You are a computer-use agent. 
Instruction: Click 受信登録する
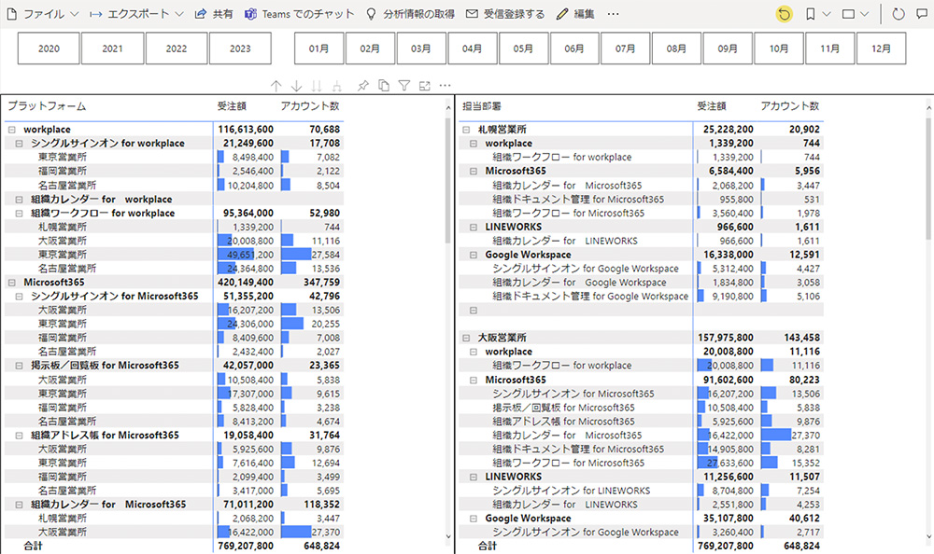505,14
